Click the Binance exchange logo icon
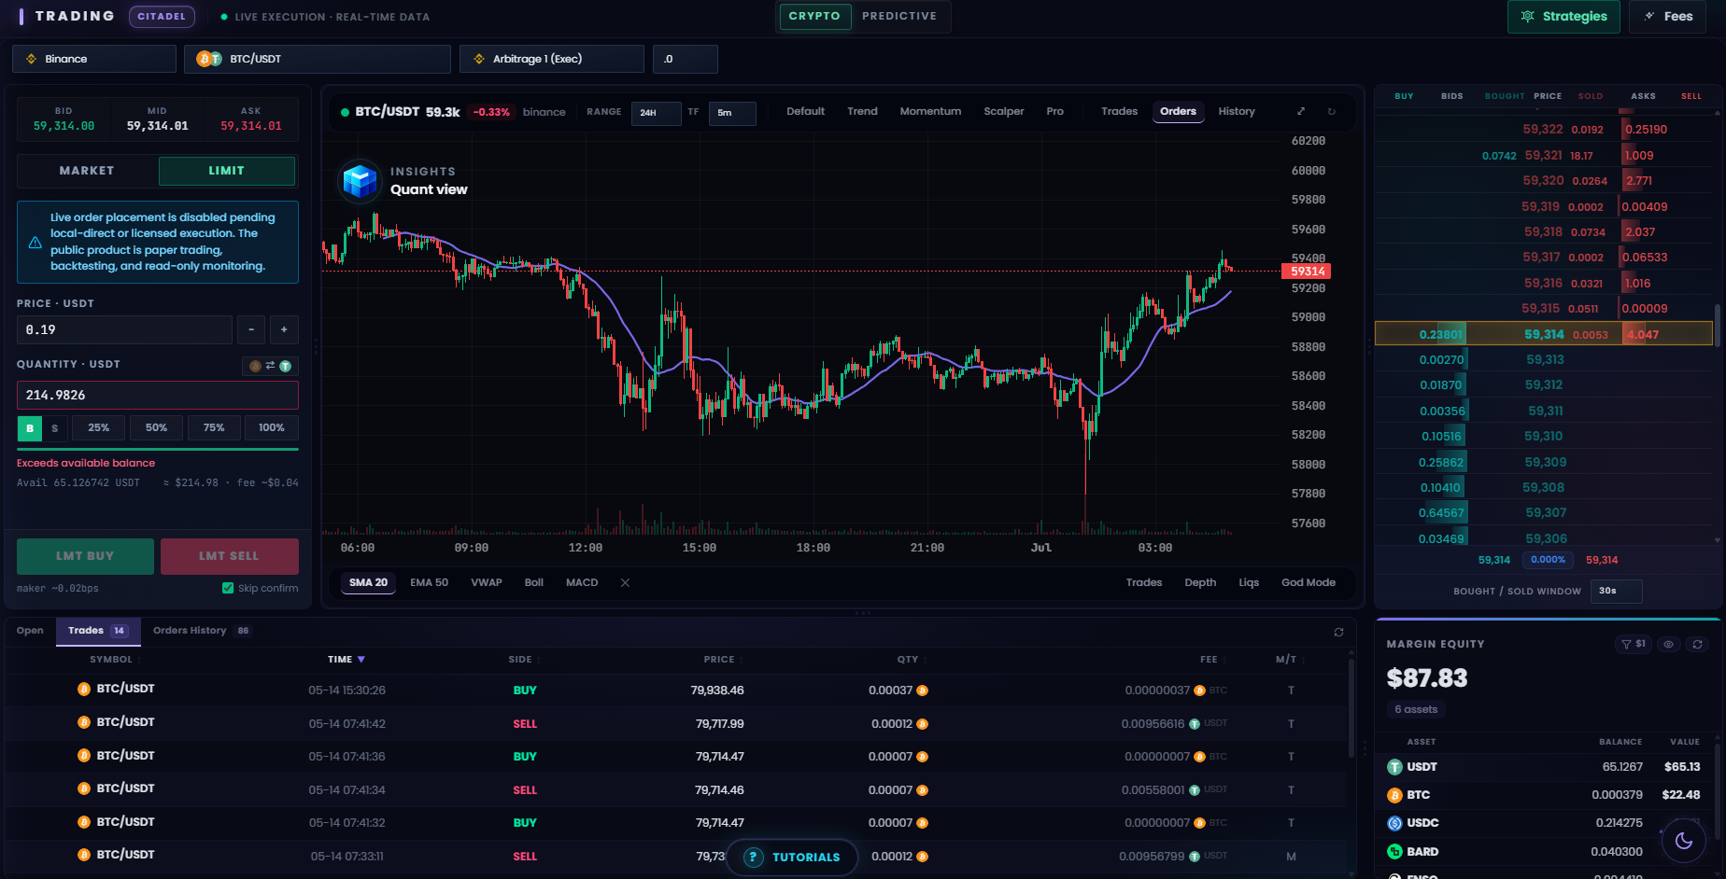The width and height of the screenshot is (1726, 879). click(31, 59)
